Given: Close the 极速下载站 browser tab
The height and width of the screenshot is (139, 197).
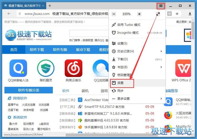Looking at the screenshot, I should (x=43, y=6).
